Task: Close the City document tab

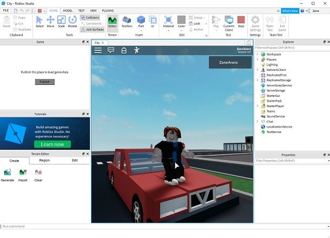Action: coord(103,43)
